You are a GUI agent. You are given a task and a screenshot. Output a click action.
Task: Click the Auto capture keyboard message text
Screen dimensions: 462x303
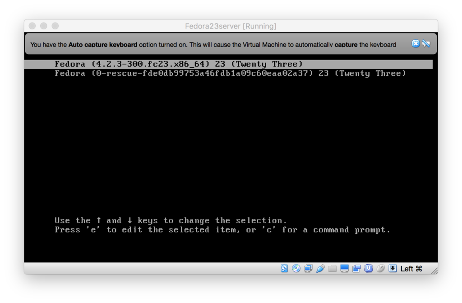(x=213, y=45)
